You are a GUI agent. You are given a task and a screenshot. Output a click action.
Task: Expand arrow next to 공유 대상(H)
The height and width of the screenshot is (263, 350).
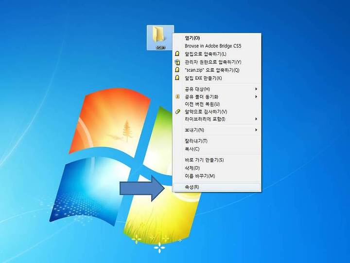pyautogui.click(x=256, y=89)
